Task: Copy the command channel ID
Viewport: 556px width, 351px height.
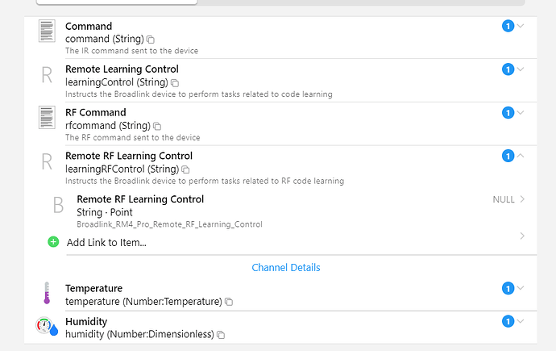Action: tap(151, 40)
